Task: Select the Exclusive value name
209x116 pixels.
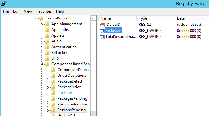Action: 113,31
